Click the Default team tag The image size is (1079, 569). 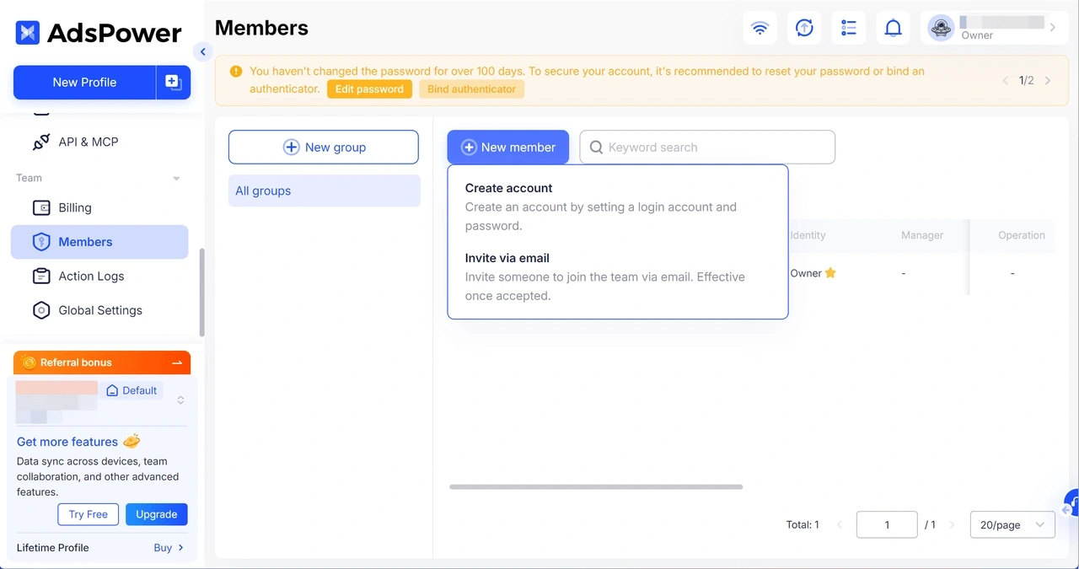point(132,390)
